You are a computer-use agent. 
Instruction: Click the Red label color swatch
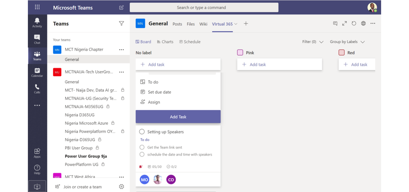click(x=341, y=53)
